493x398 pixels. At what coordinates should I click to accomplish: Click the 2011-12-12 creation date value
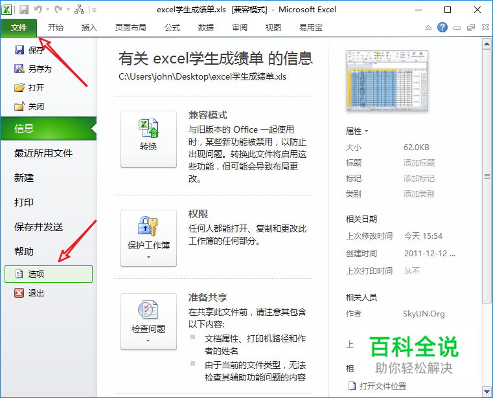coord(430,254)
